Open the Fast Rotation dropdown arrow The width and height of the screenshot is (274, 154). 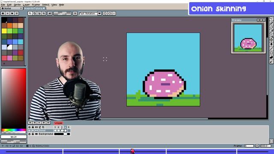99,13
